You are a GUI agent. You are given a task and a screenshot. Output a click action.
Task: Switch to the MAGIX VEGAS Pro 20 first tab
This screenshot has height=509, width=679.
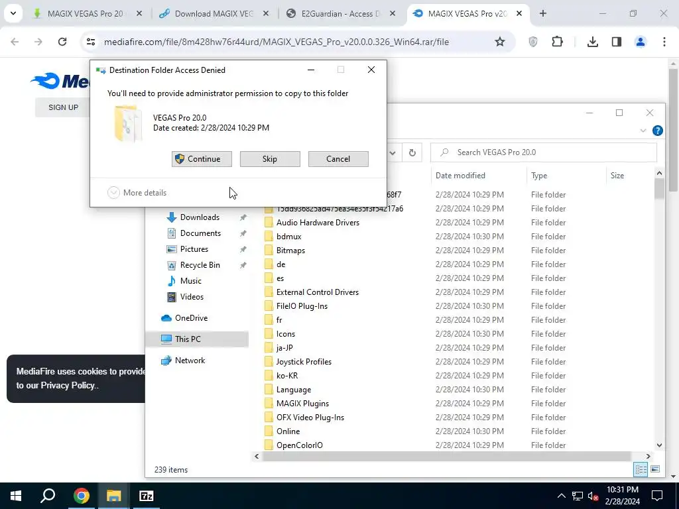click(x=86, y=14)
